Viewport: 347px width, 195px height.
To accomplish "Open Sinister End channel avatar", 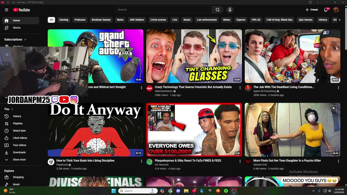I will pos(248,162).
